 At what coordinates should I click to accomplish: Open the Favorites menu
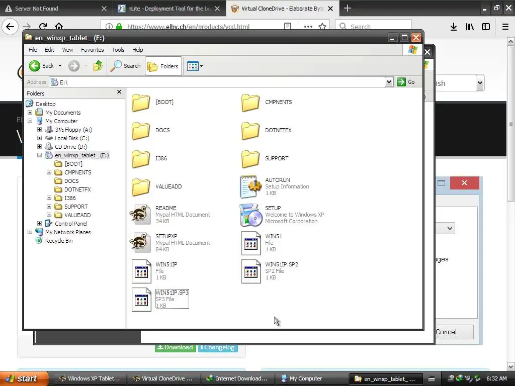93,50
